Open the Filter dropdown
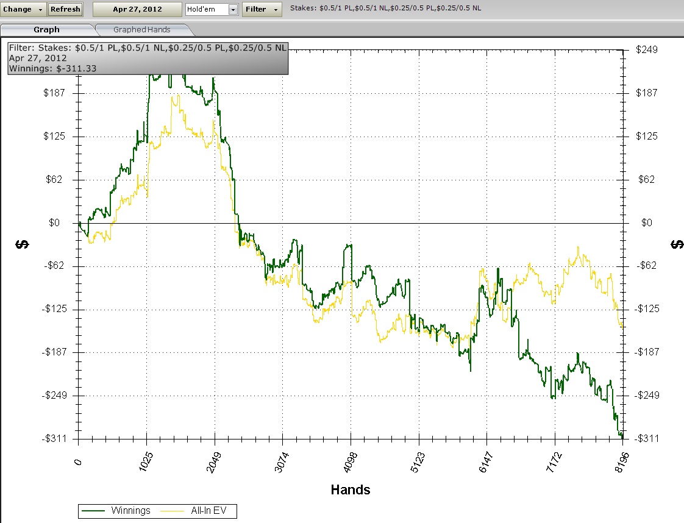Image resolution: width=684 pixels, height=523 pixels. [262, 9]
